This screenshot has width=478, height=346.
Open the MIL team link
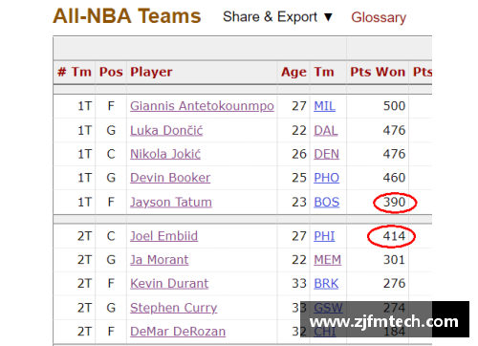324,106
